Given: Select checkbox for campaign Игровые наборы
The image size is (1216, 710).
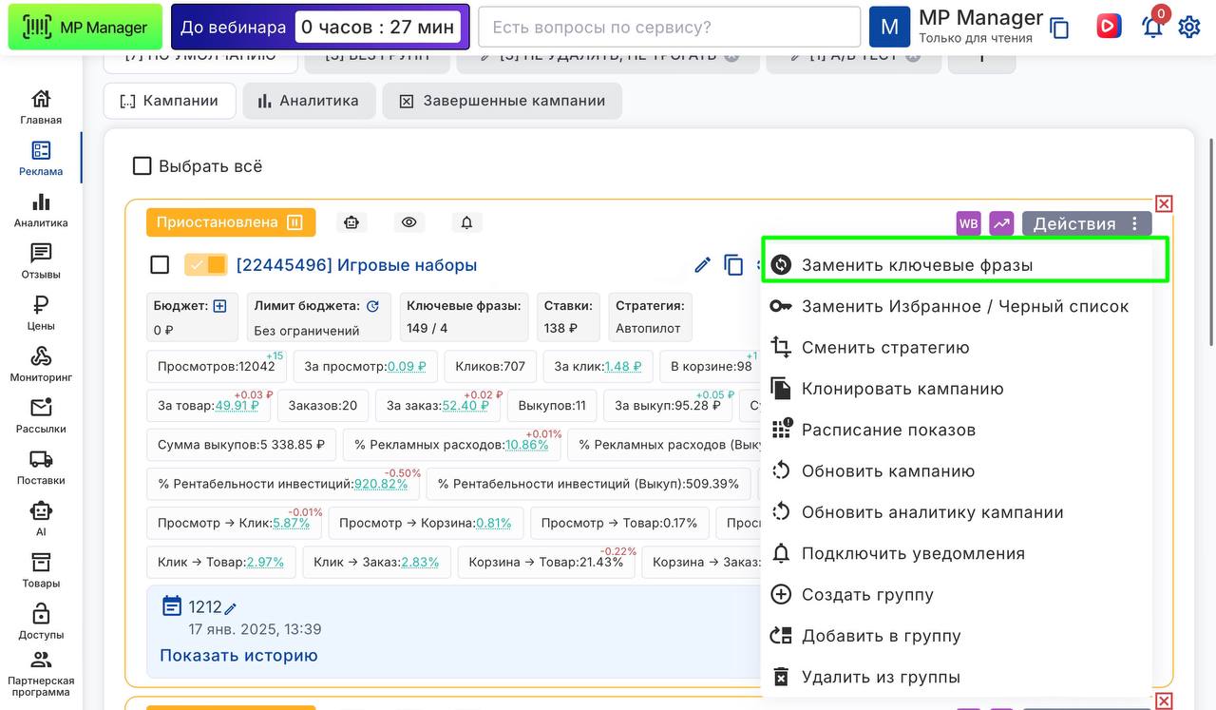Looking at the screenshot, I should [160, 265].
